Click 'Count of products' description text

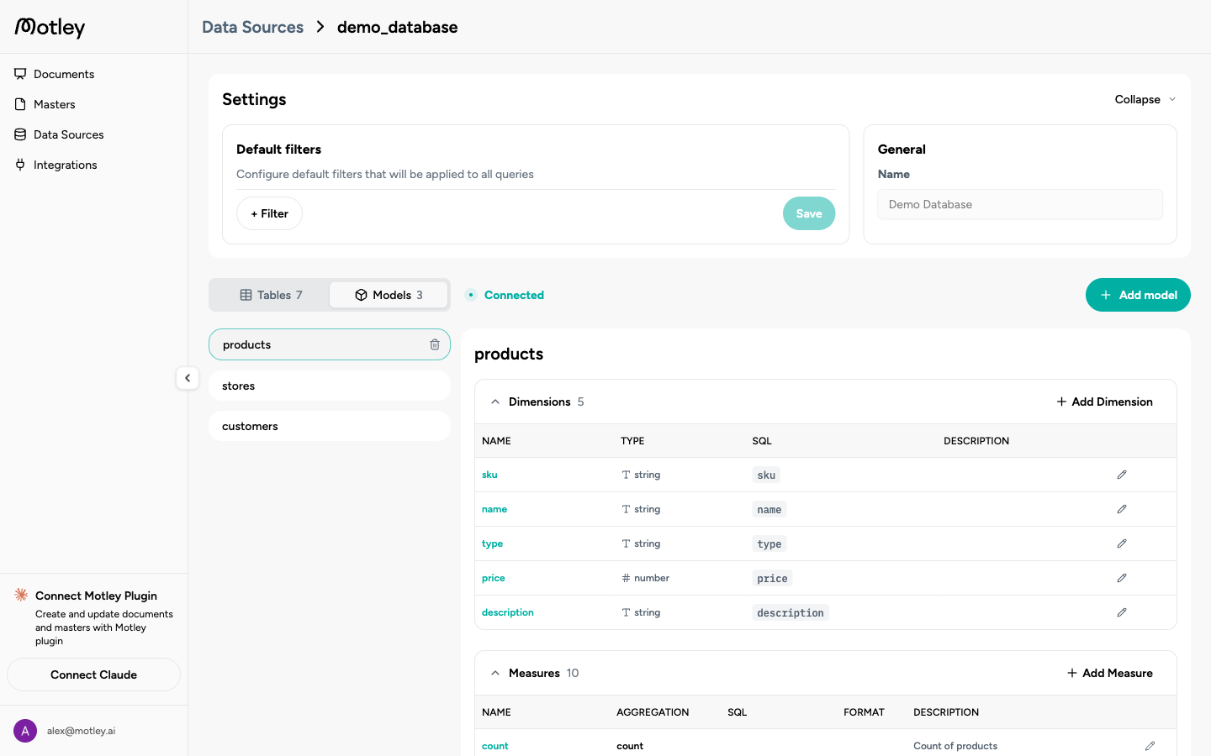pyautogui.click(x=955, y=746)
